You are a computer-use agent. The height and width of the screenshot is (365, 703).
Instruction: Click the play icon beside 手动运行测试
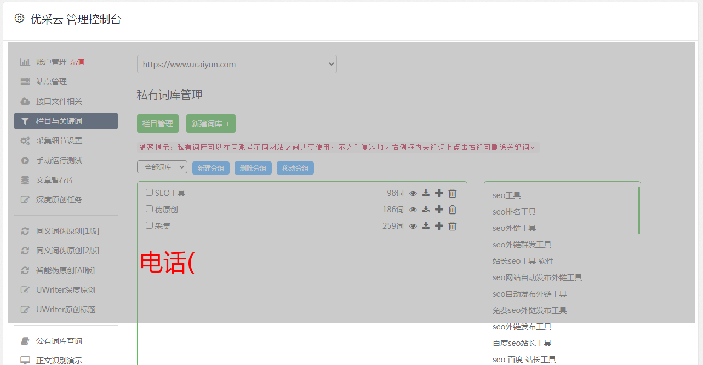(25, 160)
